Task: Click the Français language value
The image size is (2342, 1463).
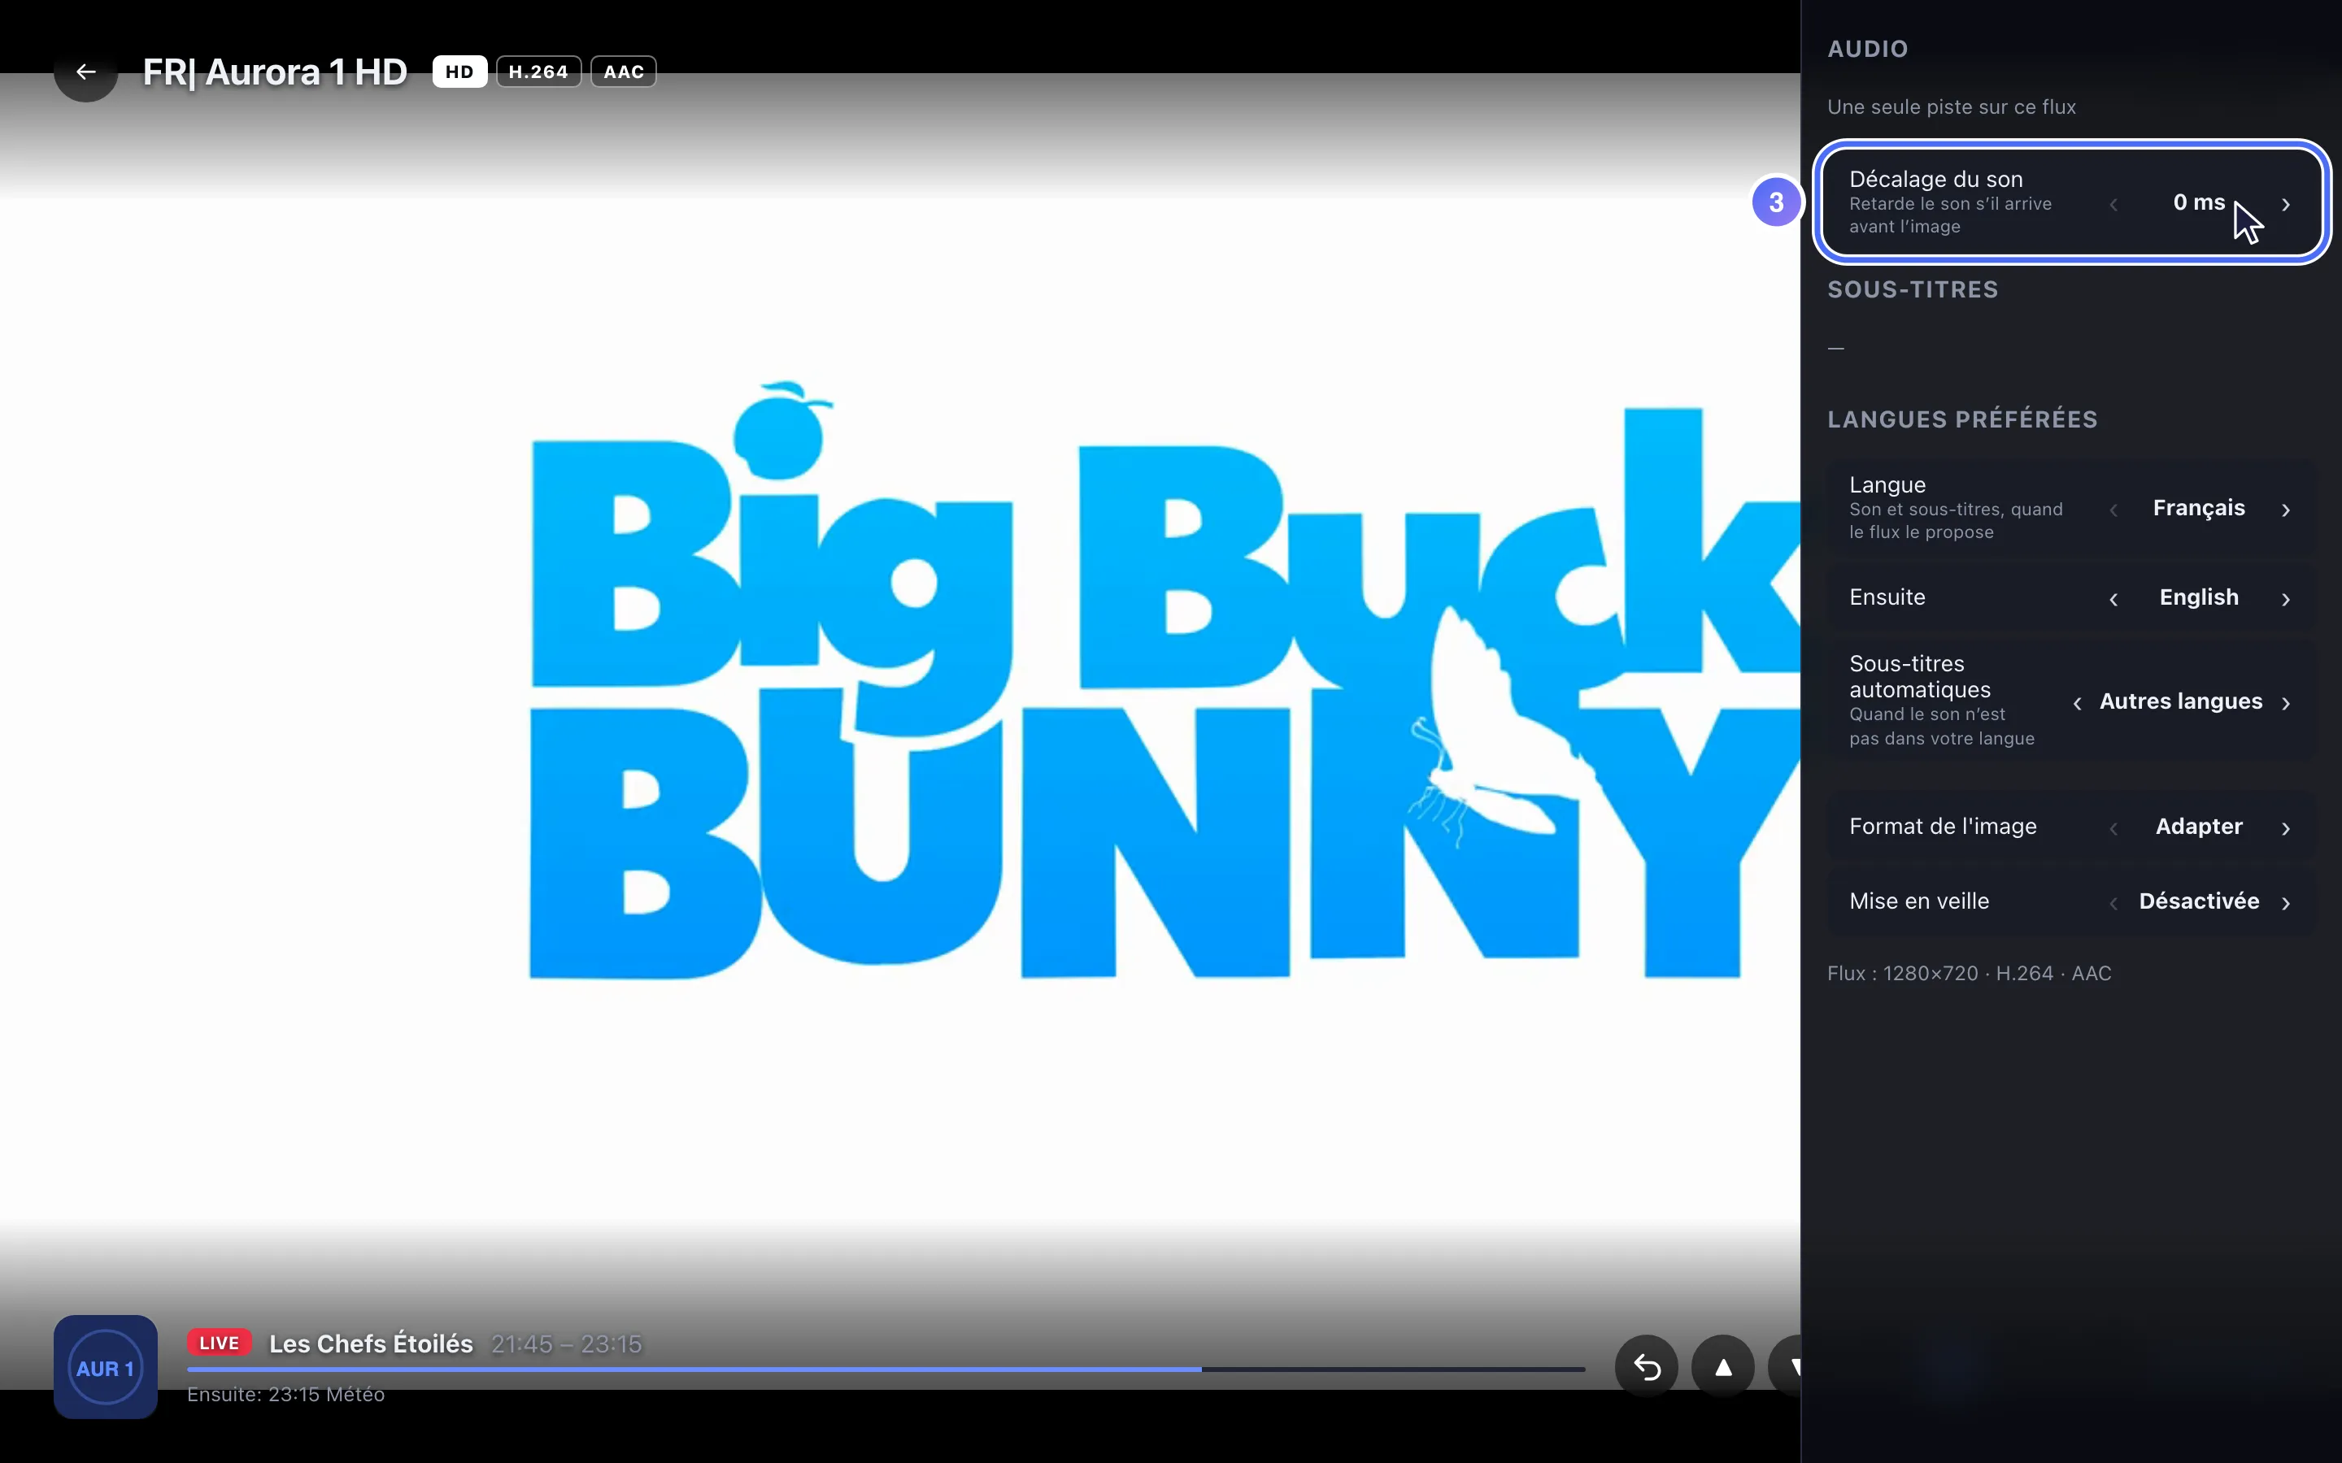Action: [x=2199, y=508]
